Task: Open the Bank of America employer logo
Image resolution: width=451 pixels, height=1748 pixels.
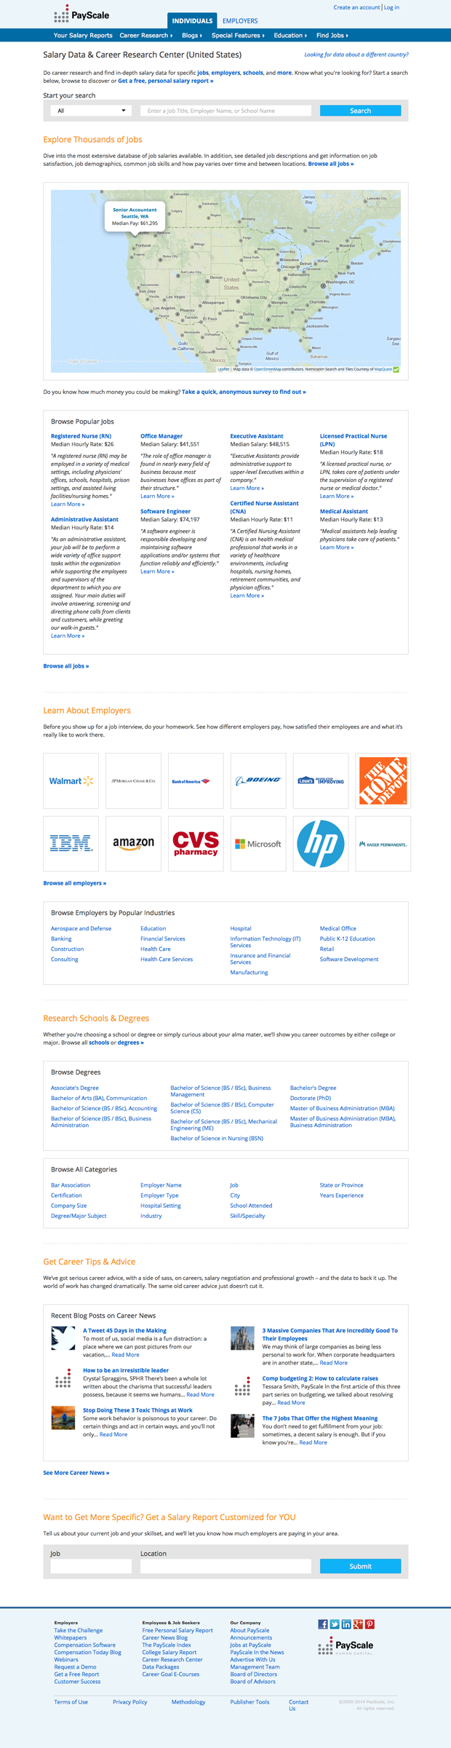Action: (196, 780)
